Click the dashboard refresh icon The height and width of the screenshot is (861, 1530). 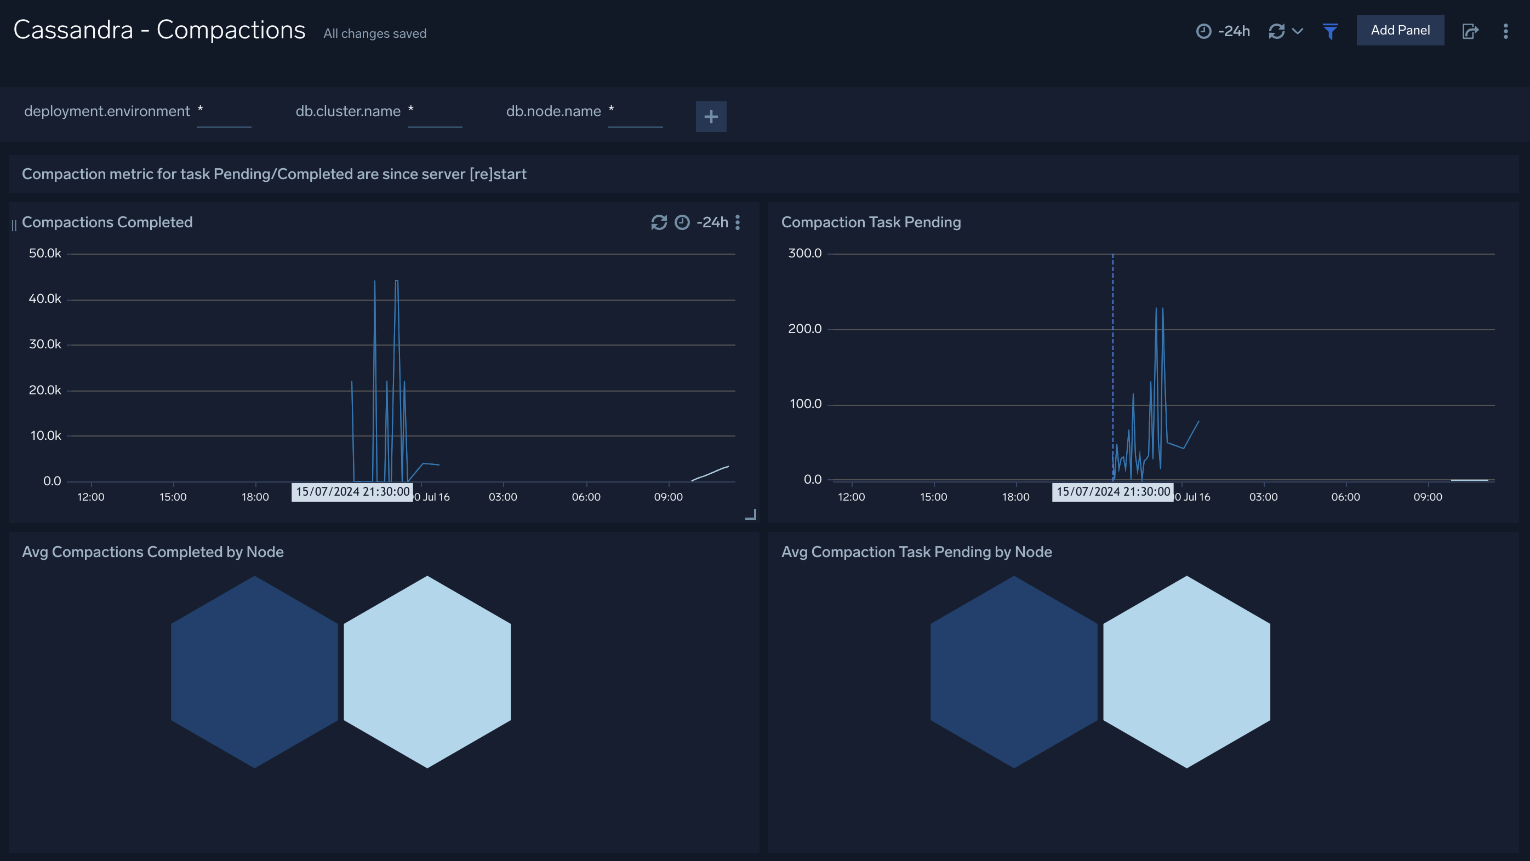point(1276,31)
